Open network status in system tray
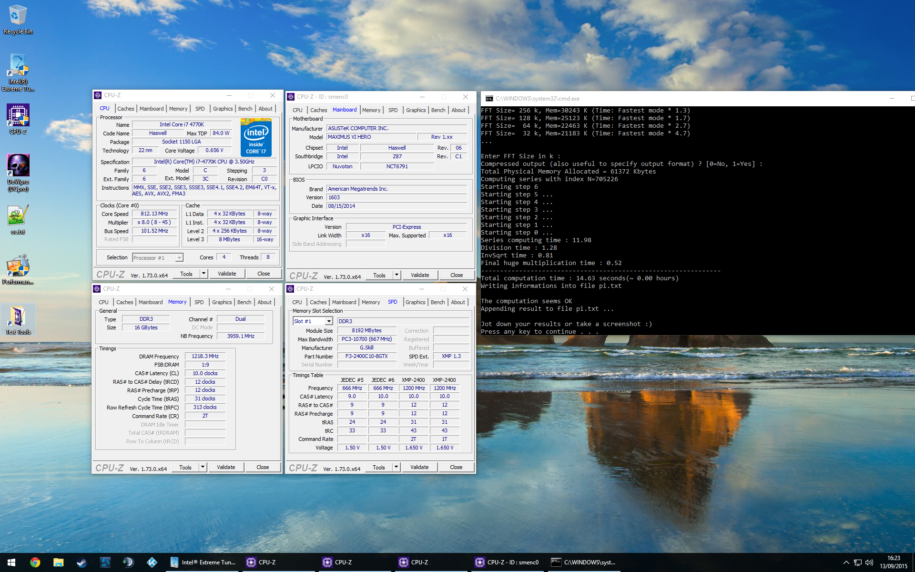Viewport: 915px width, 572px height. click(857, 562)
